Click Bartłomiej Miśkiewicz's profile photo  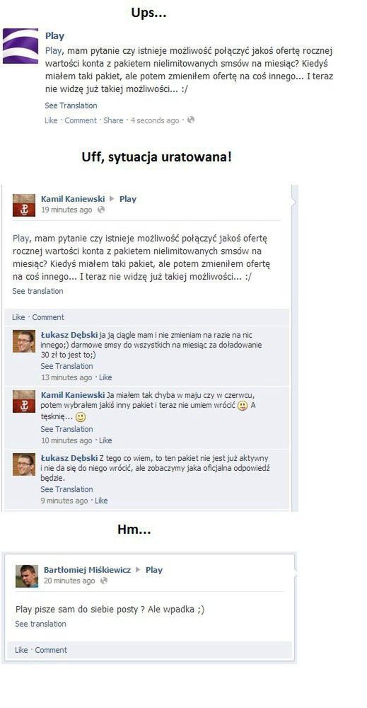pos(27,576)
